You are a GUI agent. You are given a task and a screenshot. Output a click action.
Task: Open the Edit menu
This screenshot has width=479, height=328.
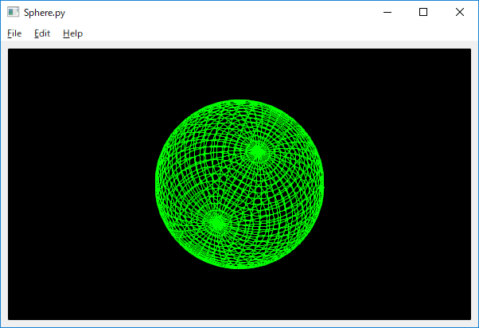[42, 33]
